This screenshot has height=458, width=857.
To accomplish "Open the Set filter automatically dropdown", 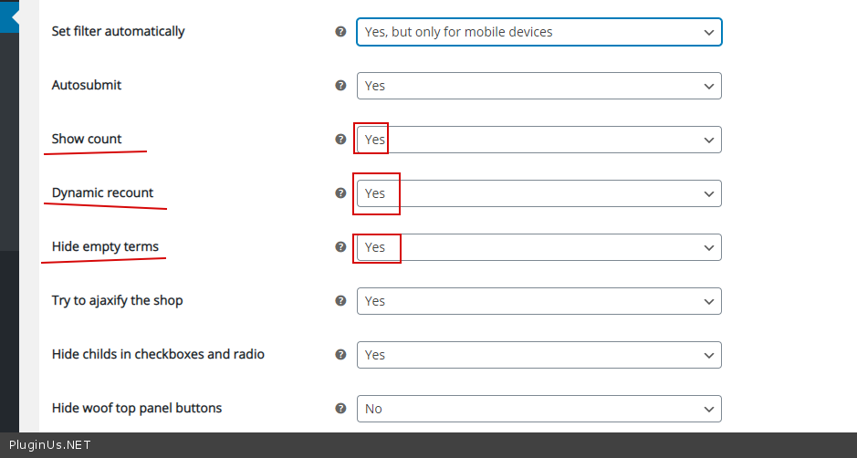I will 538,32.
